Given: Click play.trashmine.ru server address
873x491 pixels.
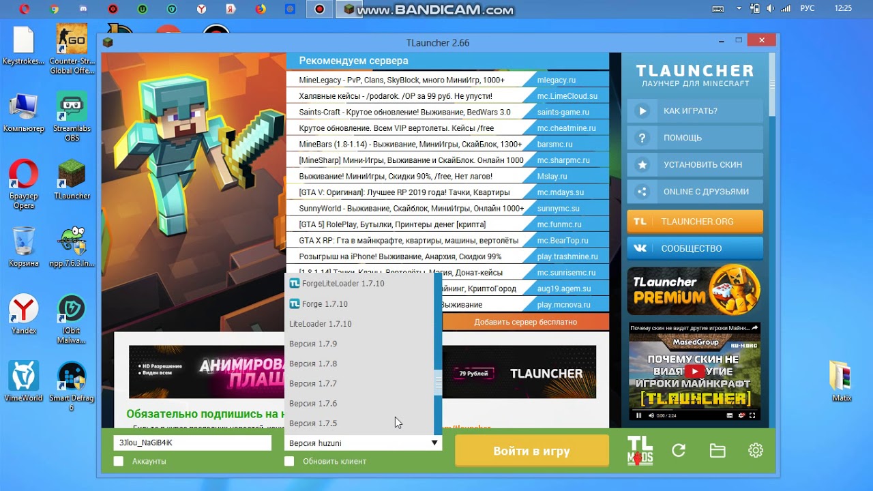Looking at the screenshot, I should 567,256.
